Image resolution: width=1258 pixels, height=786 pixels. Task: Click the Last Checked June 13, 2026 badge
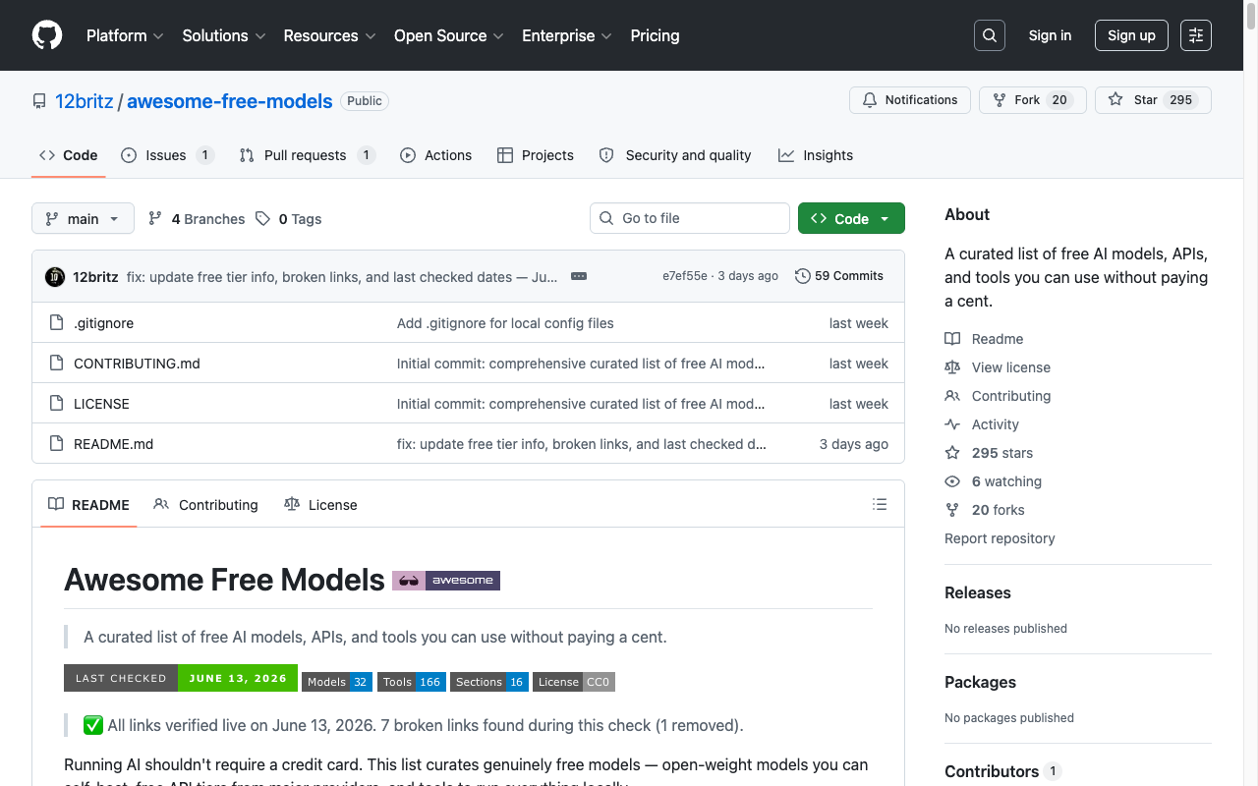point(181,678)
